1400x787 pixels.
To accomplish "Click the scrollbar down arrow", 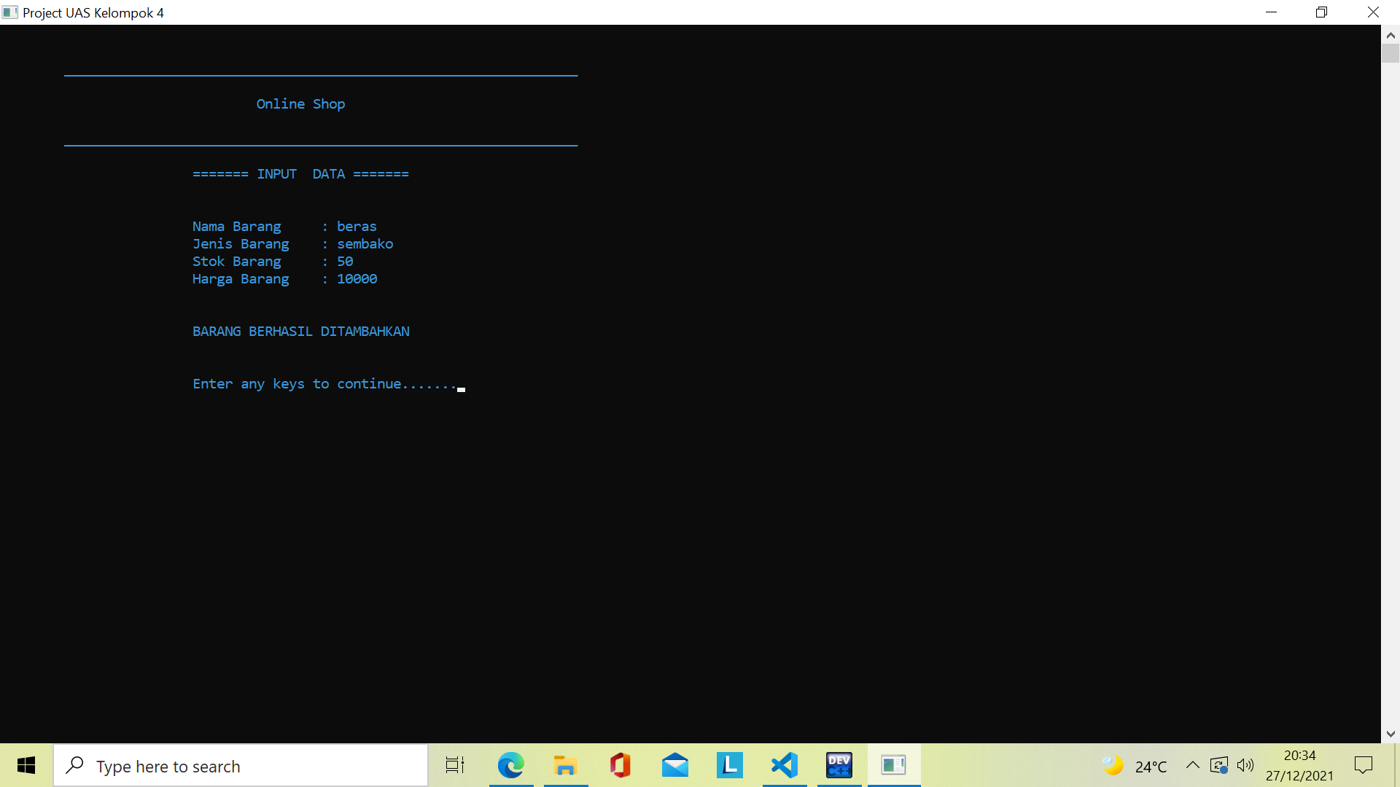I will coord(1391,734).
